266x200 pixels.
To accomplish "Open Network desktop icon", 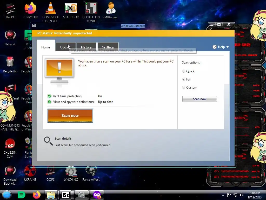I will tap(10, 38).
